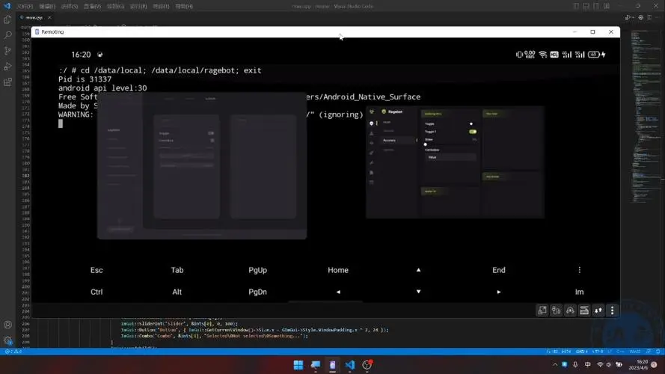
Task: Click the Ragebot sidebar top selected icon
Action: [x=372, y=123]
